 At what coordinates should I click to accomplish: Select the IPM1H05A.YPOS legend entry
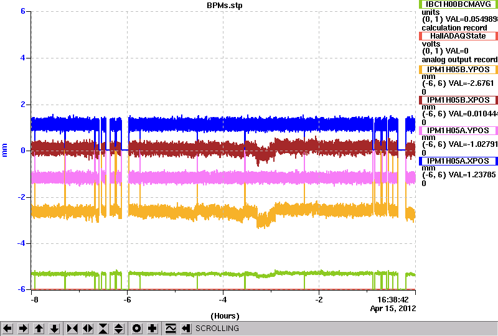(x=458, y=131)
